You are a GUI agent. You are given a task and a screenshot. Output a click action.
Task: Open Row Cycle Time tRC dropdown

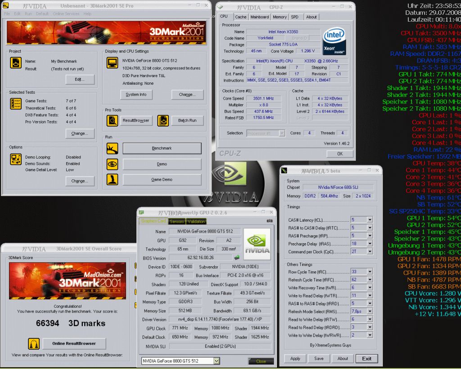pyautogui.click(x=370, y=272)
